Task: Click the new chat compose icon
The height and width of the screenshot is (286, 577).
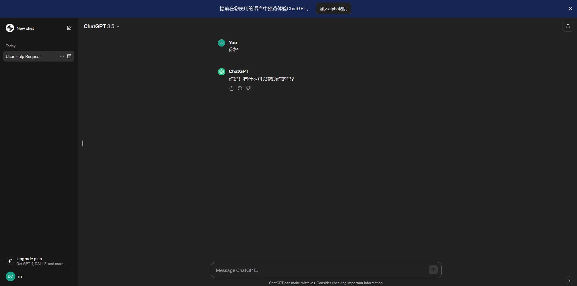Action: [x=69, y=28]
